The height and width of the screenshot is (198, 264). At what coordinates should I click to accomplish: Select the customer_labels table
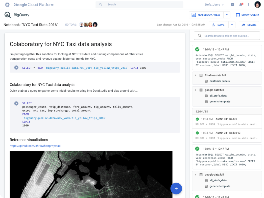(x=219, y=81)
